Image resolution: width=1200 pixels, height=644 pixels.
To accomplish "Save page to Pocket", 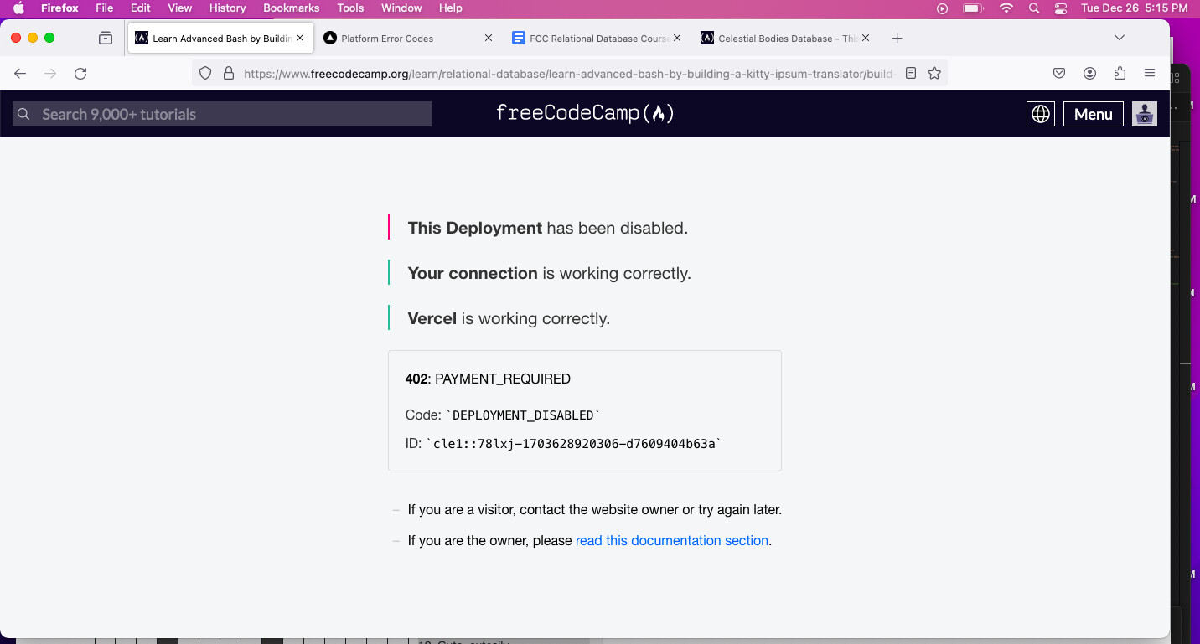I will pyautogui.click(x=1058, y=73).
